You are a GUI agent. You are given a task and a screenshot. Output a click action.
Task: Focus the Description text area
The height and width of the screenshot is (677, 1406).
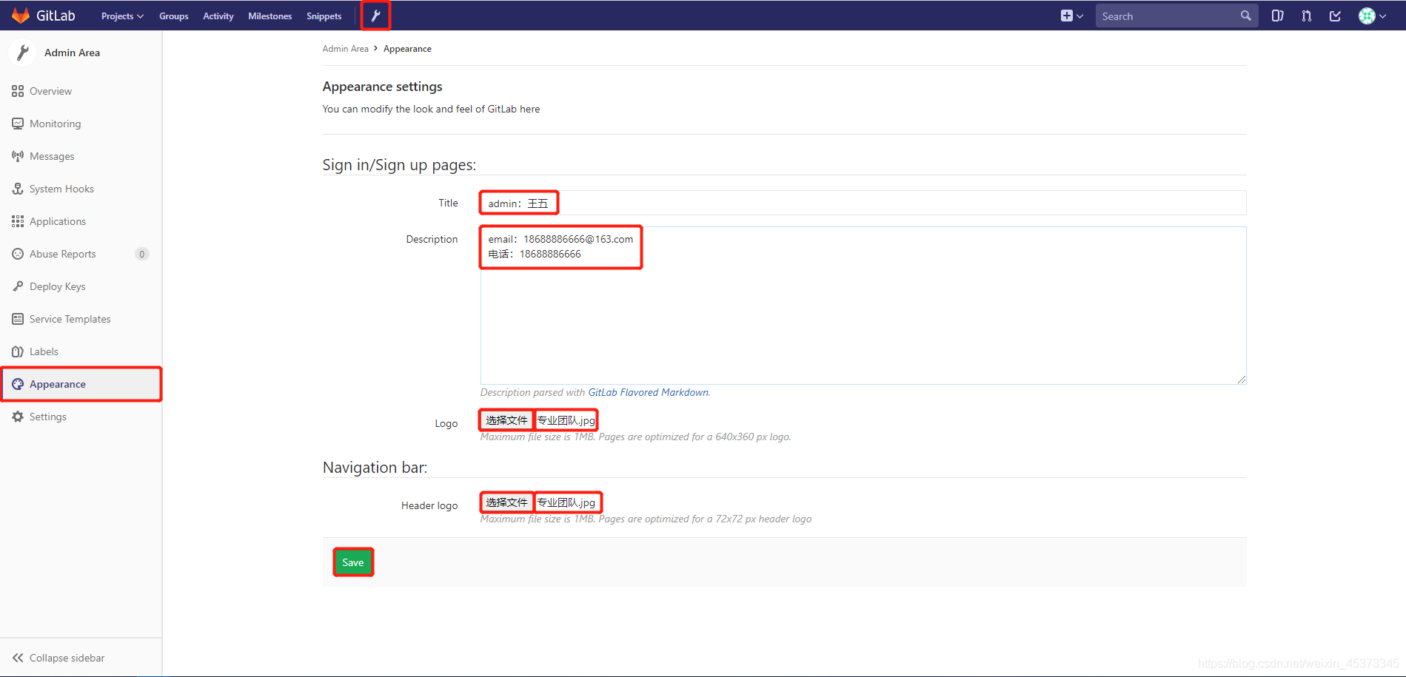(863, 306)
